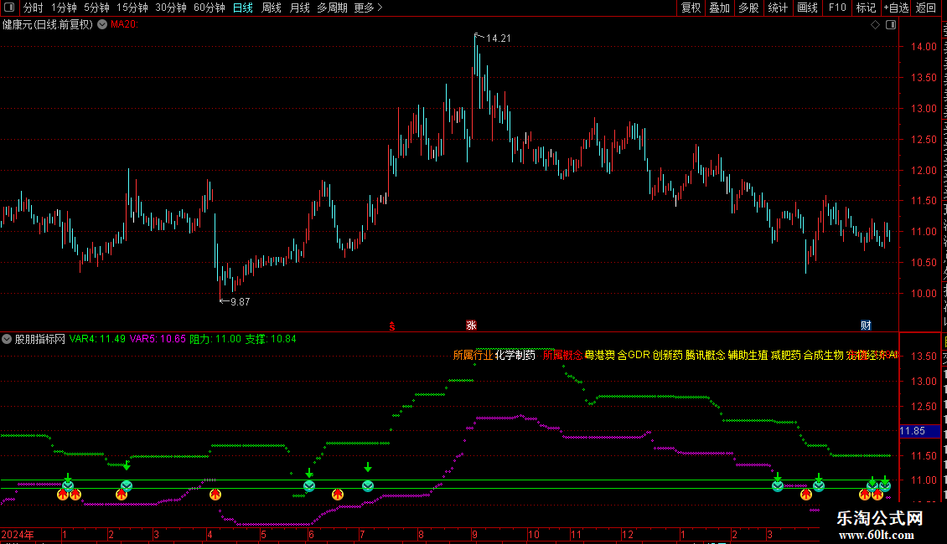Add stock via +自选 button
The height and width of the screenshot is (544, 947).
896,8
